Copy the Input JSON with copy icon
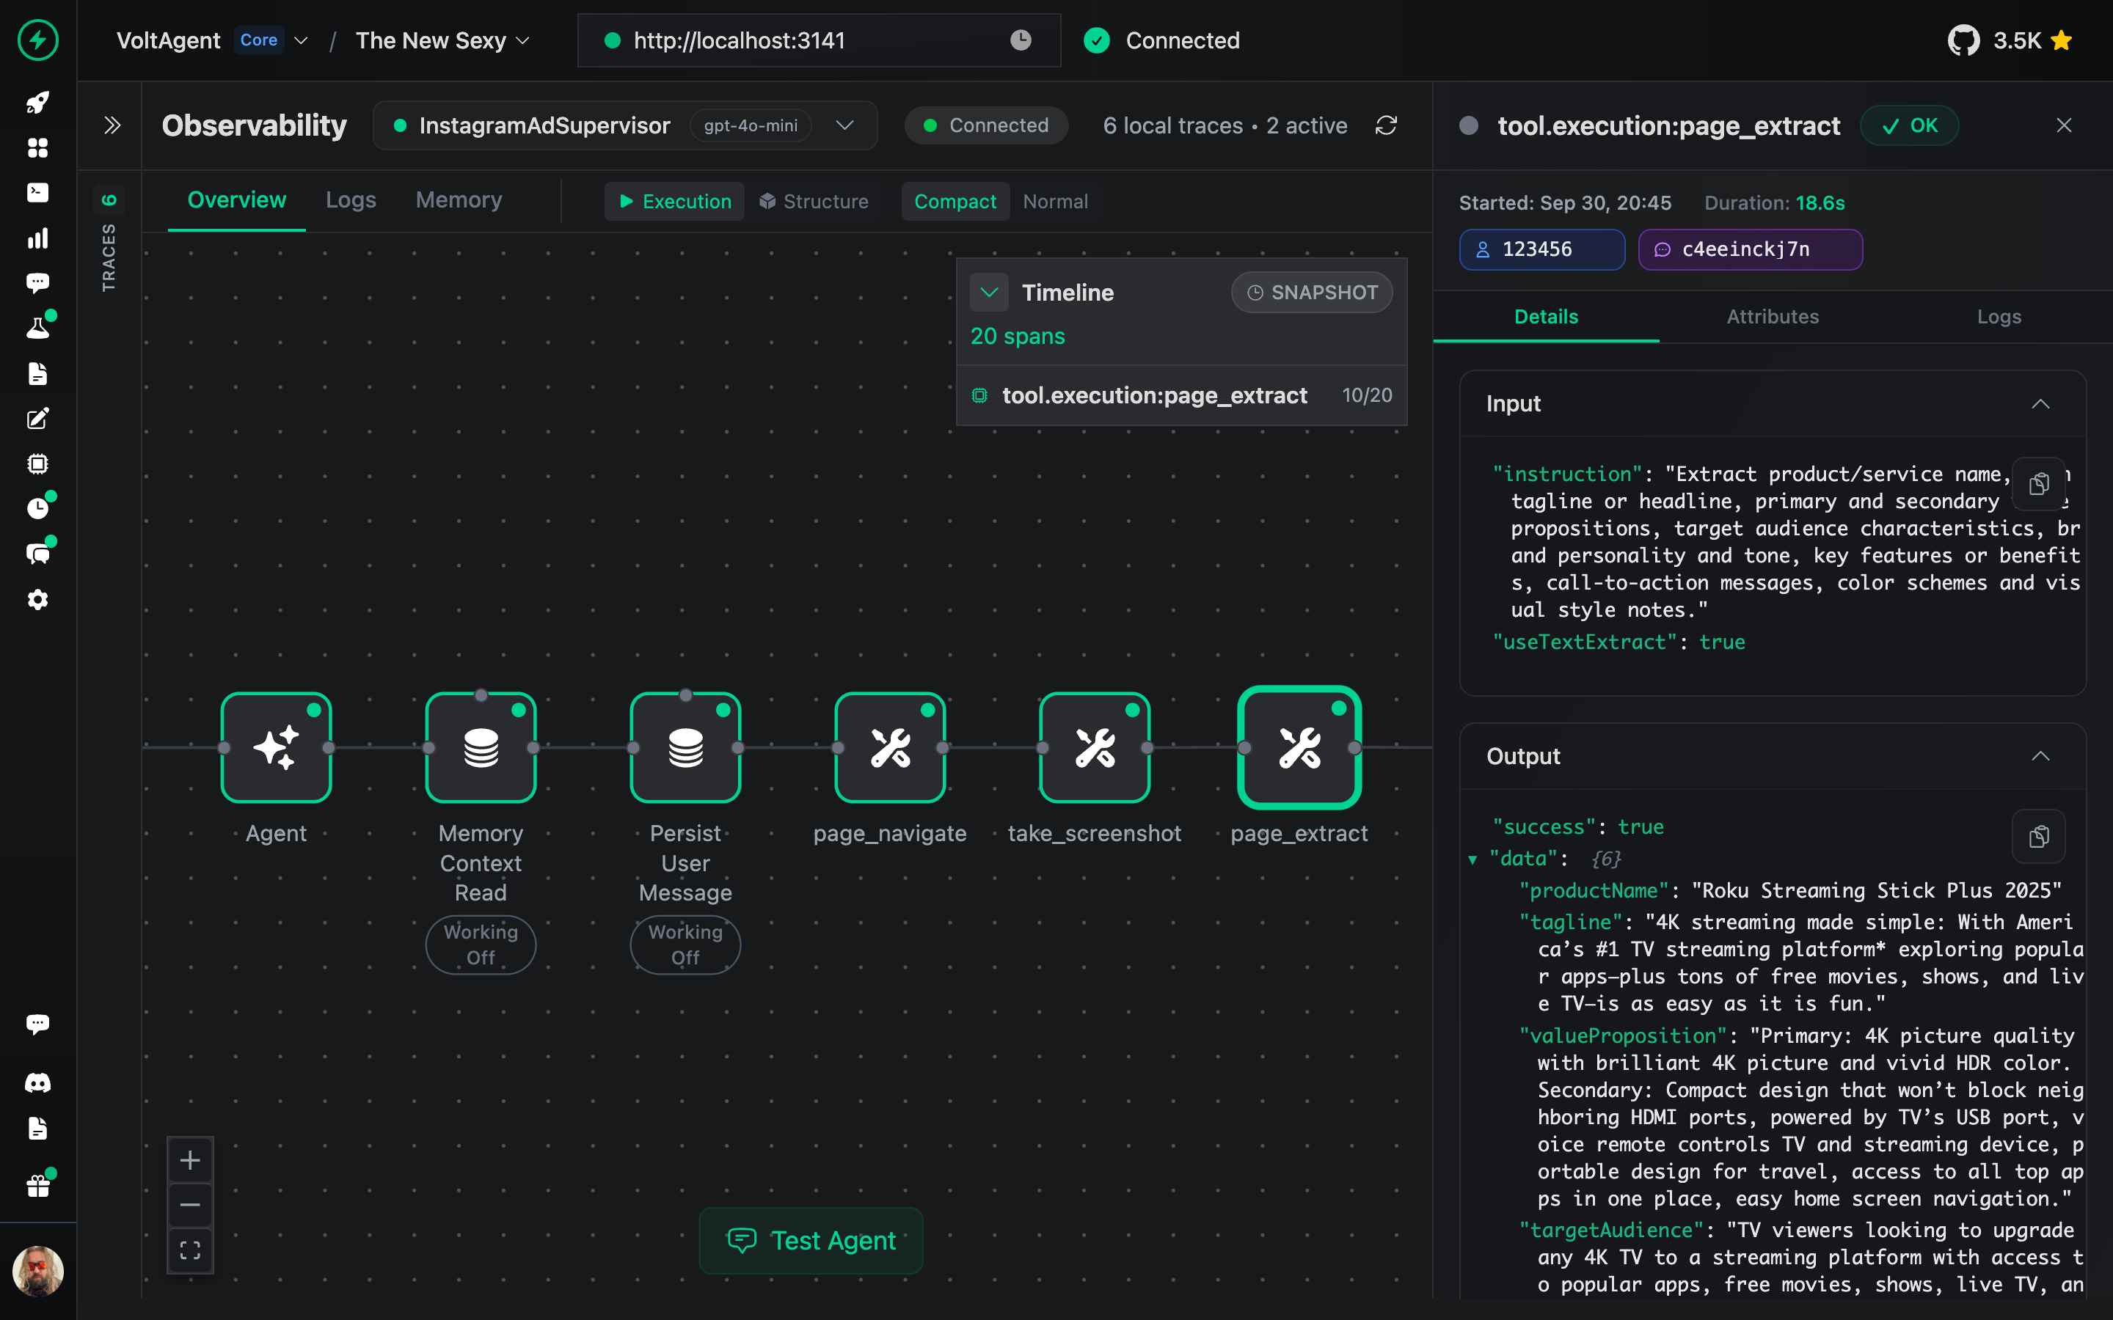This screenshot has height=1320, width=2113. click(2039, 484)
